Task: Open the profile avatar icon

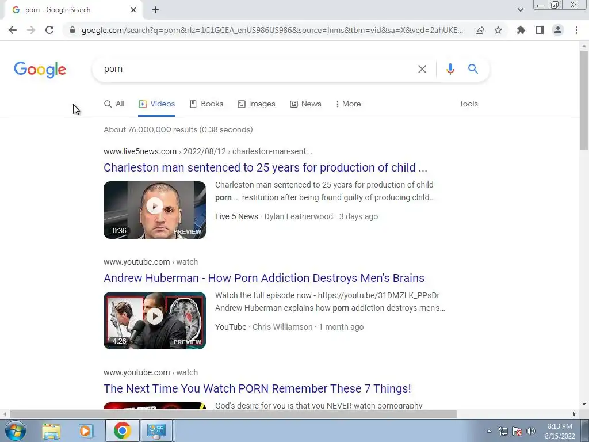Action: coord(558,30)
